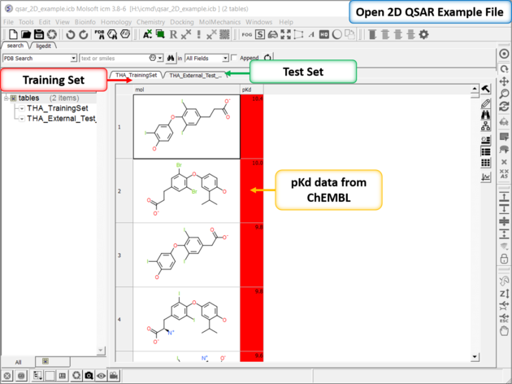This screenshot has width=512, height=384.
Task: Switch to the THA_External_Test tab
Action: pos(199,75)
